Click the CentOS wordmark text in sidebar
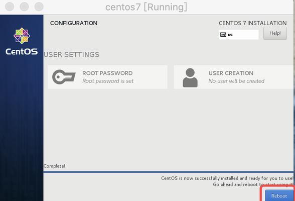This screenshot has height=201, width=295. tap(22, 52)
